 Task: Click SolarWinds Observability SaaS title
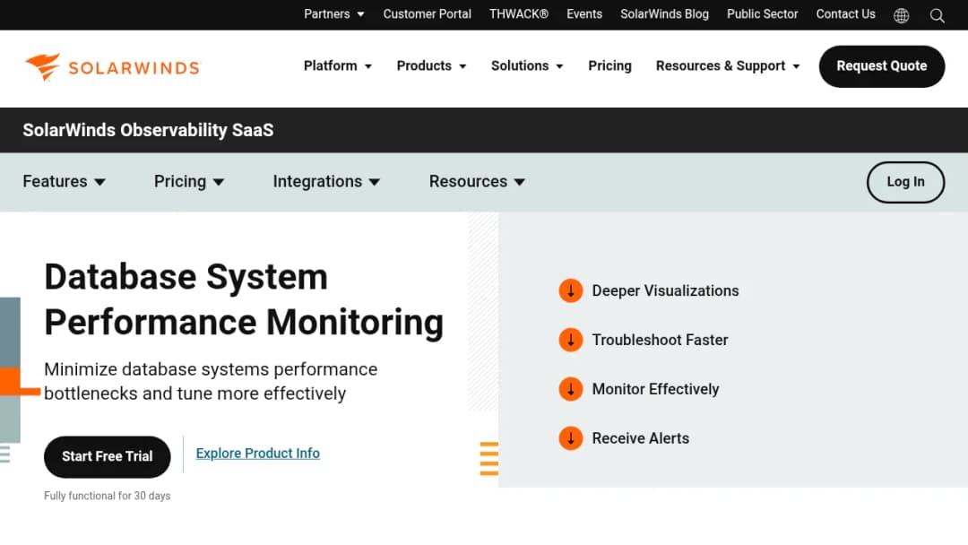tap(148, 130)
